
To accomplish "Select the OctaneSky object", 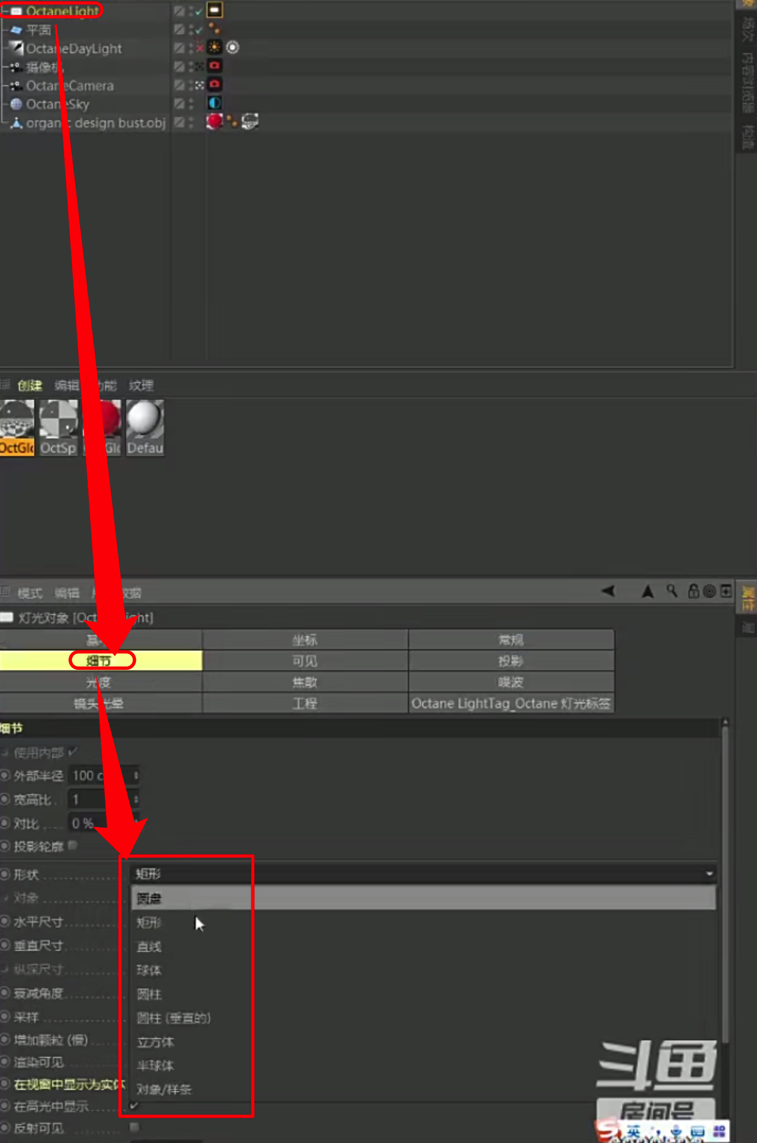I will click(57, 104).
